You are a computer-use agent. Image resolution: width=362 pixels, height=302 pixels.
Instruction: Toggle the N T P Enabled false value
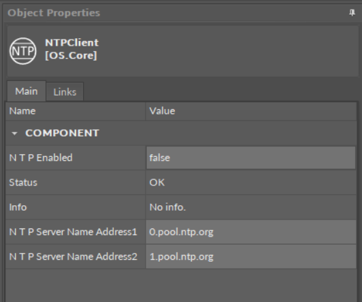point(251,157)
